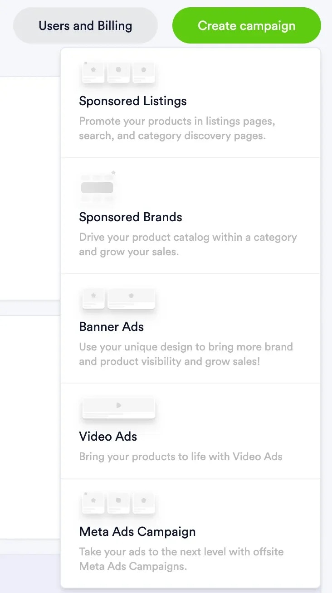
Task: Click the Meta Ads Campaign tiles icon
Action: point(118,501)
